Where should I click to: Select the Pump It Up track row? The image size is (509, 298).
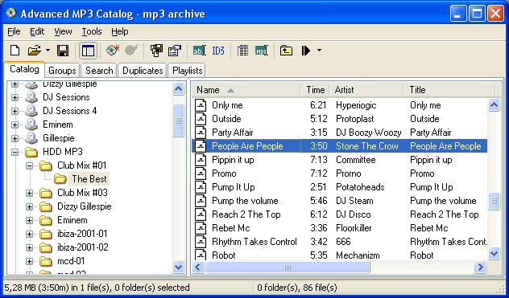point(340,187)
